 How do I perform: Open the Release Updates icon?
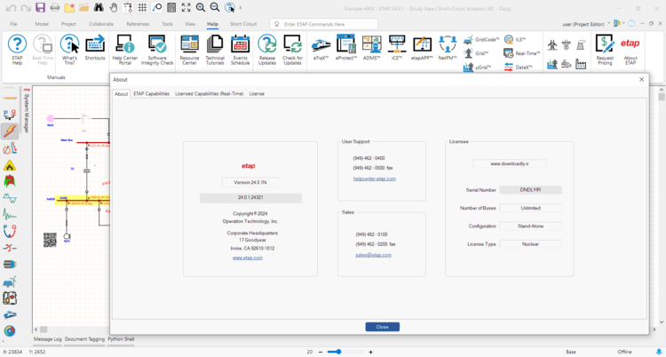coord(266,49)
